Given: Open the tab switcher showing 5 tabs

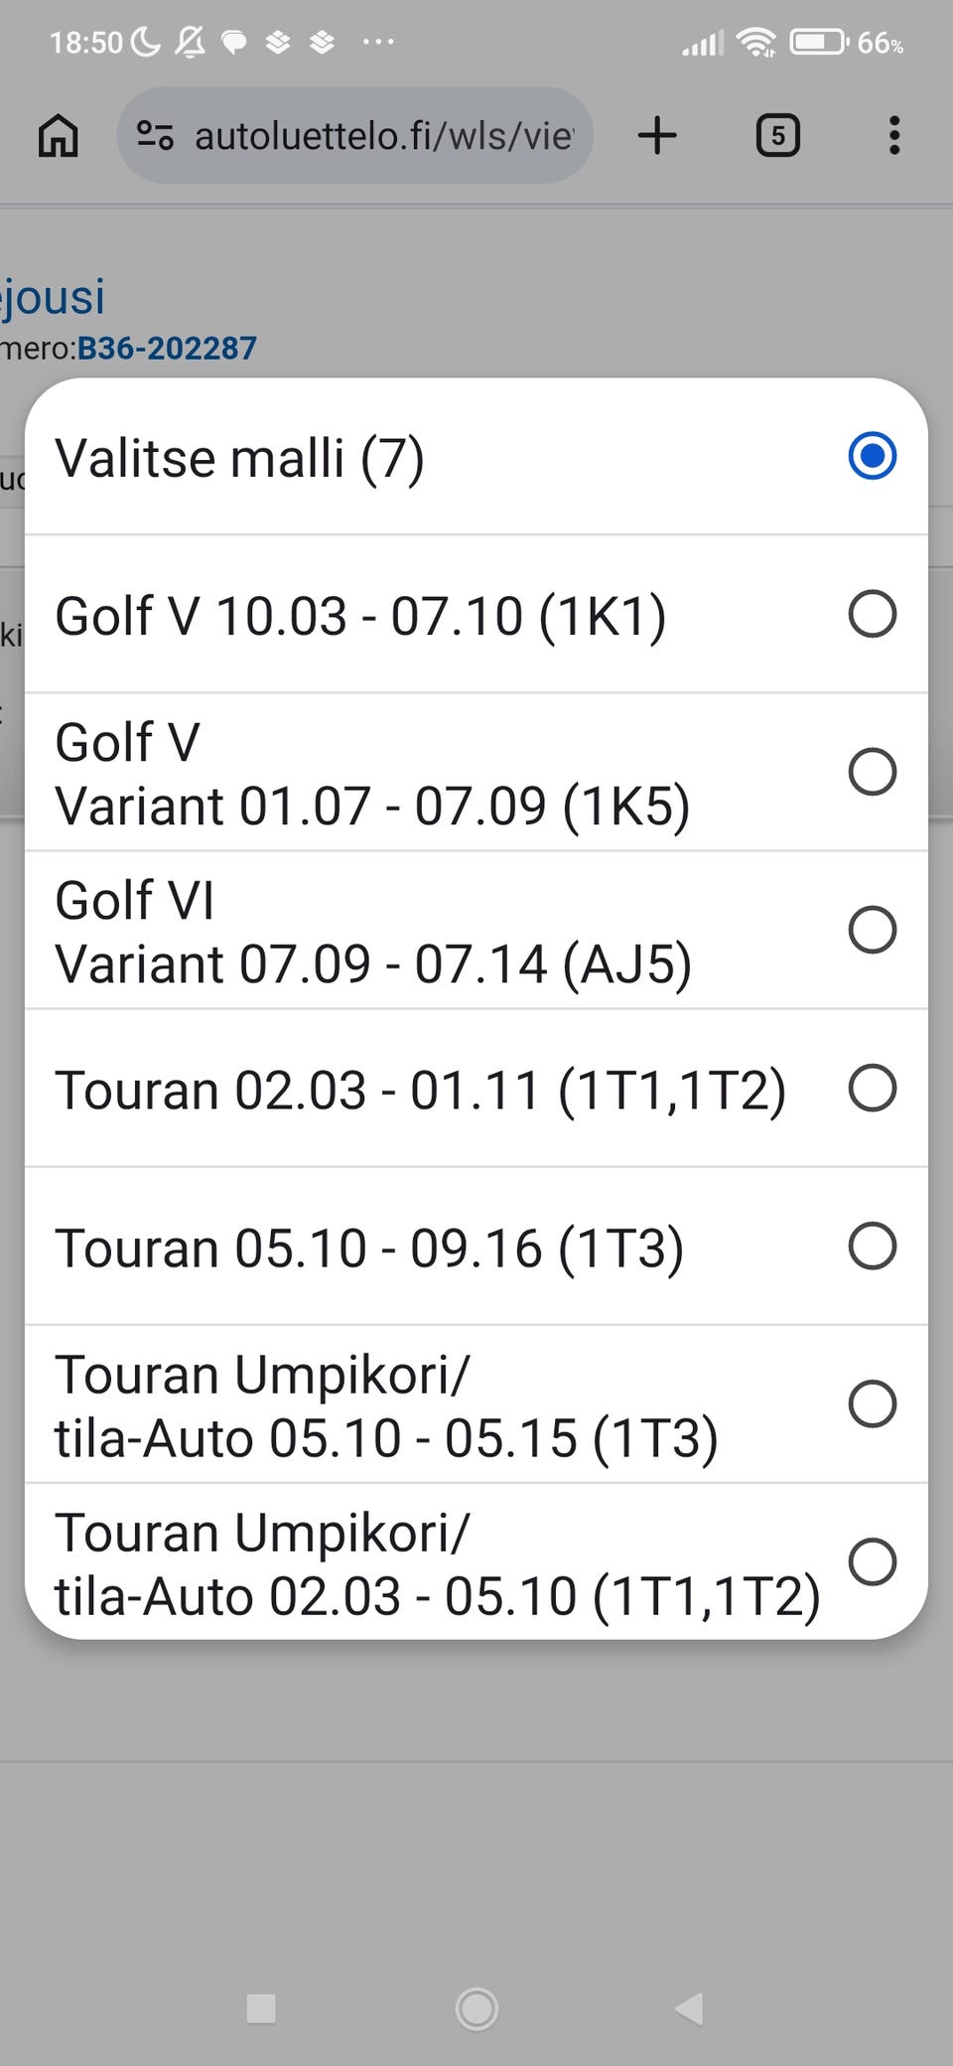Looking at the screenshot, I should coord(777,135).
